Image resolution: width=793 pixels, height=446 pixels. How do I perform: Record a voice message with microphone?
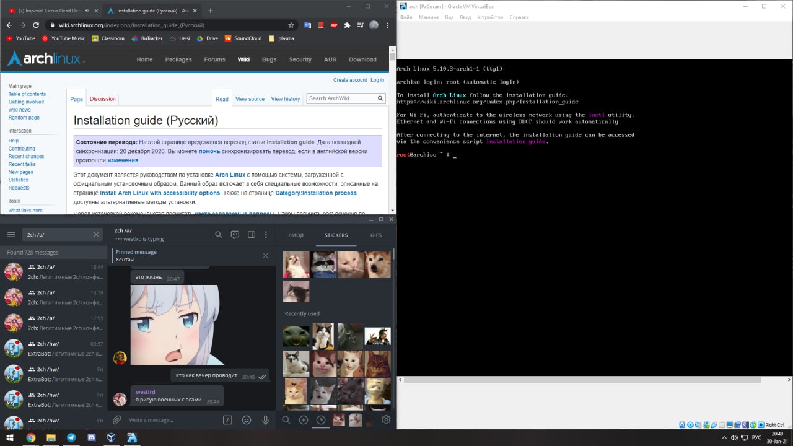[x=265, y=420]
